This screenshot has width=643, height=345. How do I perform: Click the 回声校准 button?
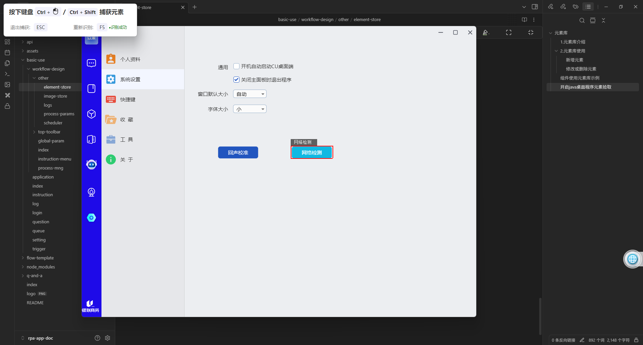pos(238,152)
